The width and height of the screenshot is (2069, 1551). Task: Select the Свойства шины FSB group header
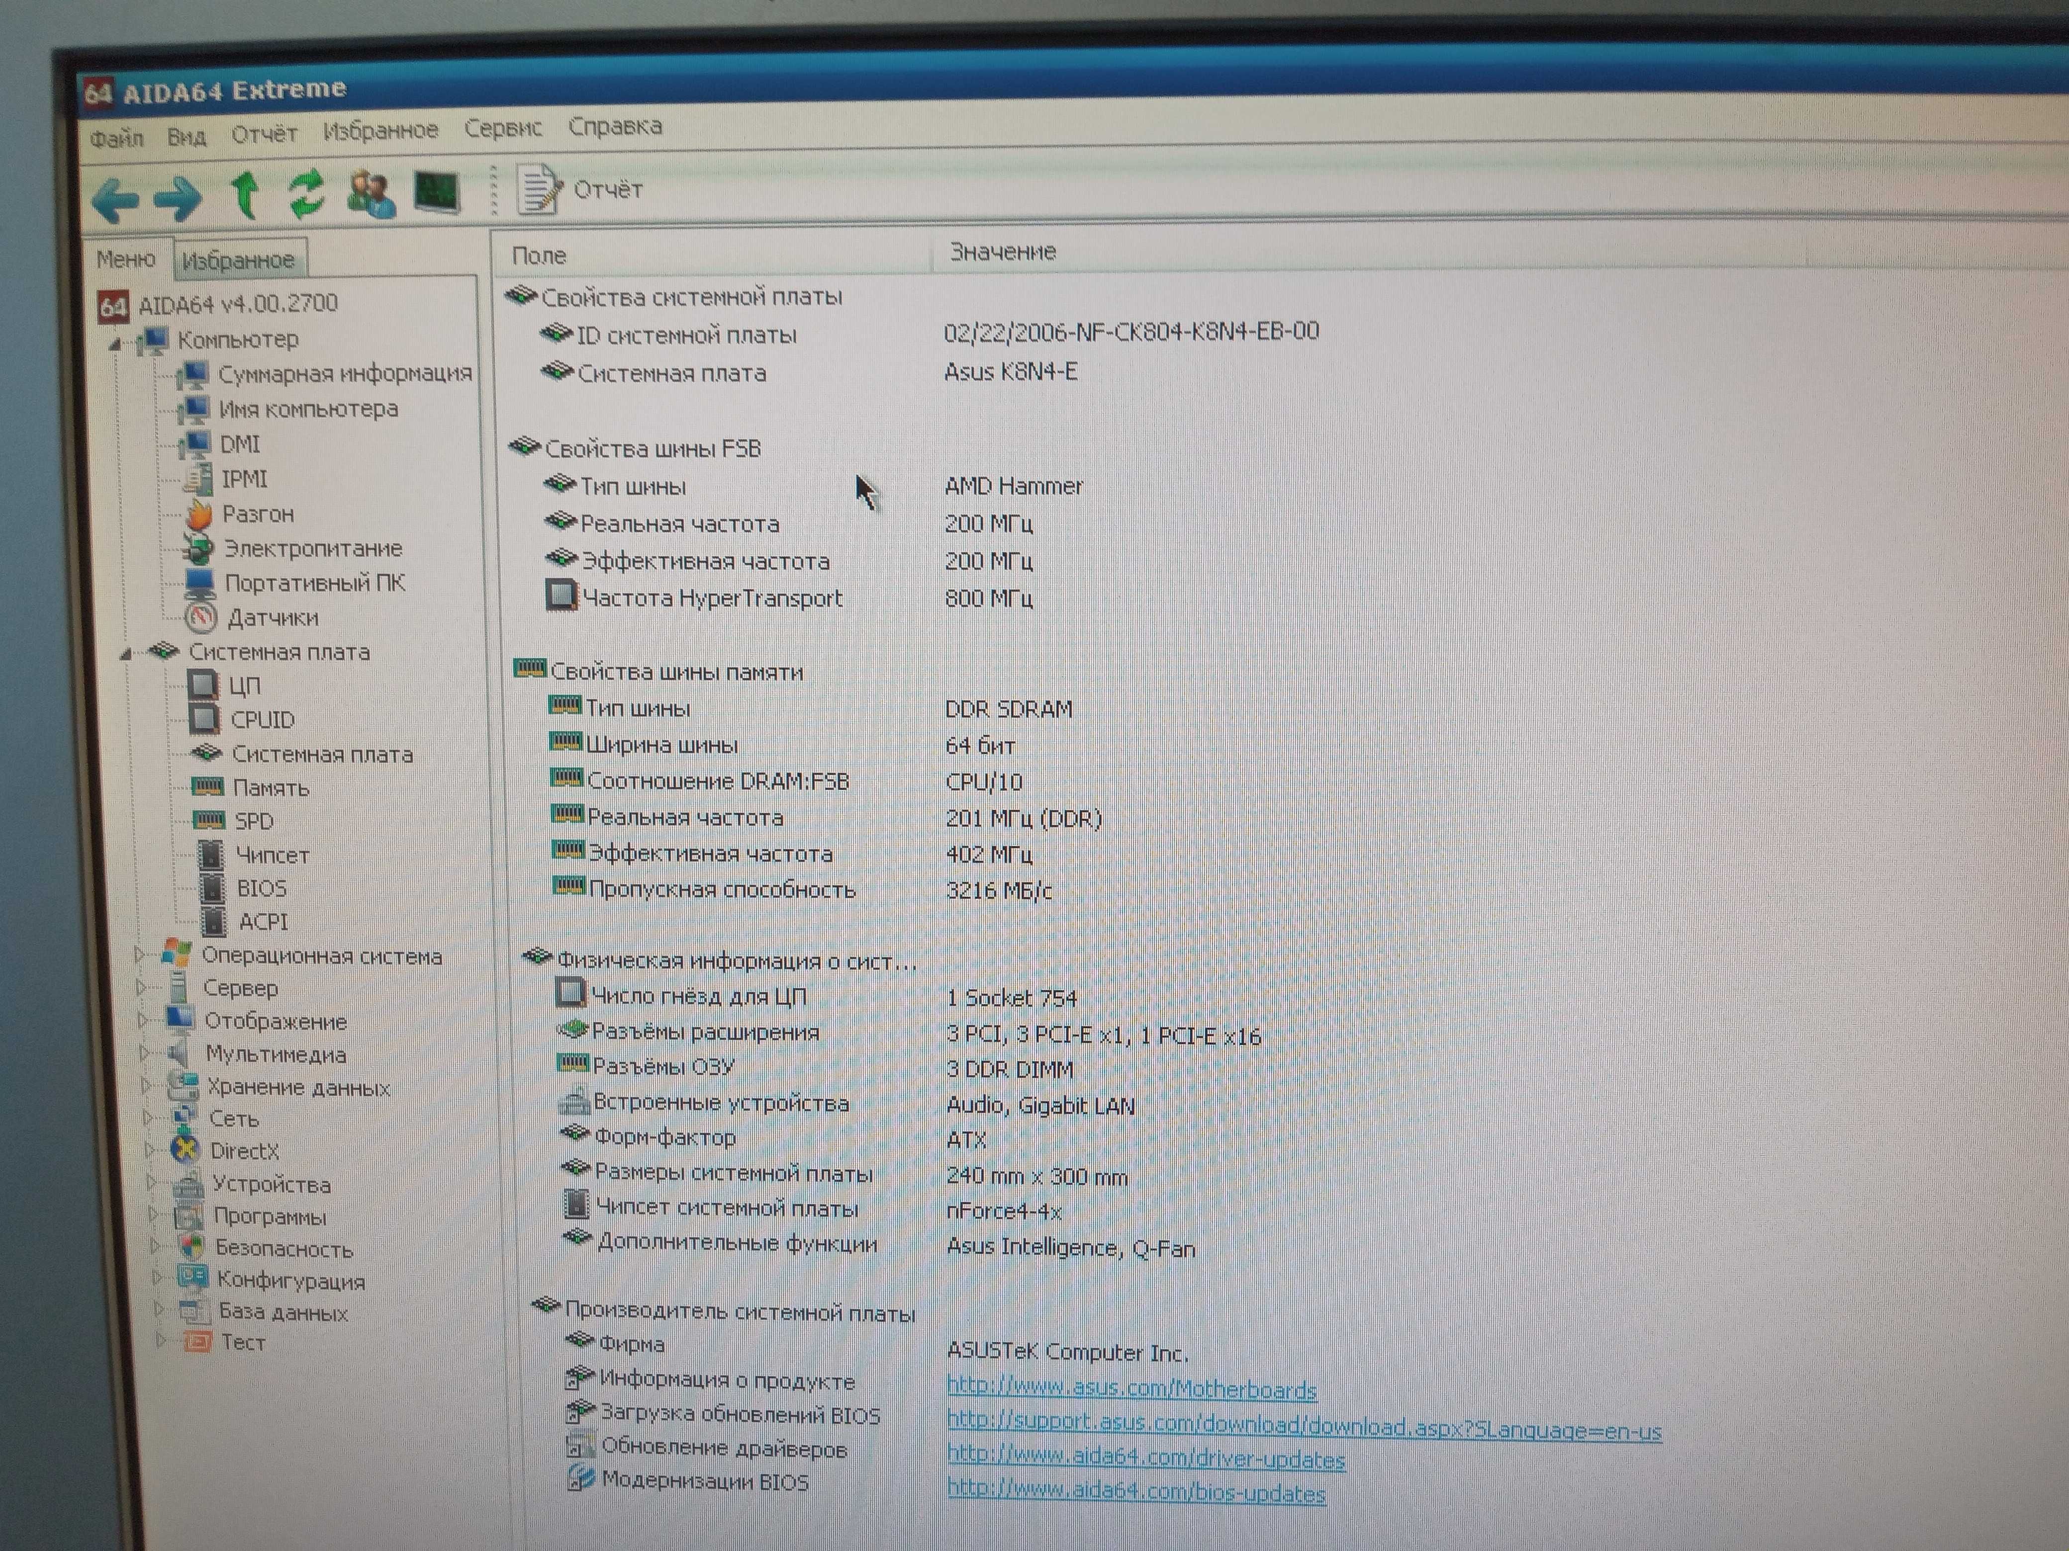coord(636,449)
